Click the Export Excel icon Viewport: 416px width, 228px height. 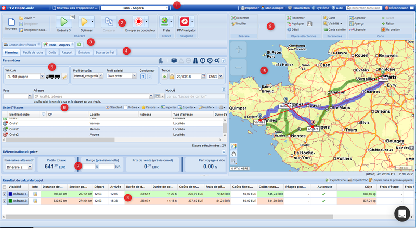click(x=335, y=180)
